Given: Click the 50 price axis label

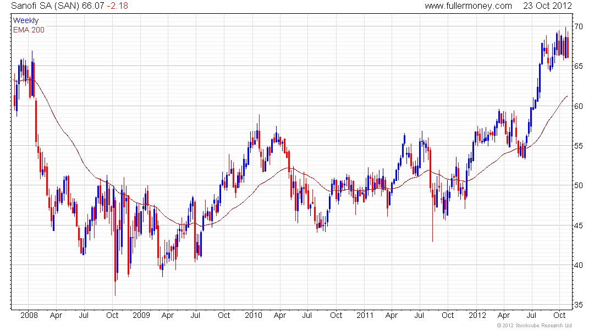Looking at the screenshot, I should pos(579,186).
